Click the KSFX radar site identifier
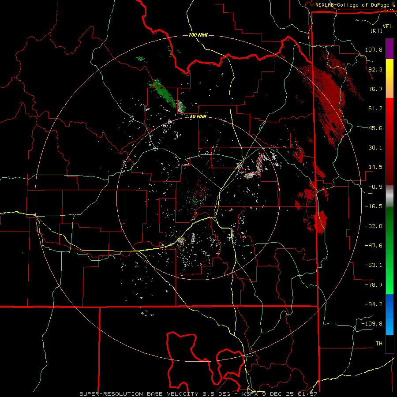Screen dimensions: 397x397 coord(251,394)
